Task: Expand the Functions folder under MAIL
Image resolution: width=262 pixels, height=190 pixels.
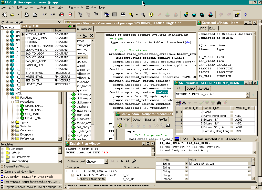Action: point(12,98)
